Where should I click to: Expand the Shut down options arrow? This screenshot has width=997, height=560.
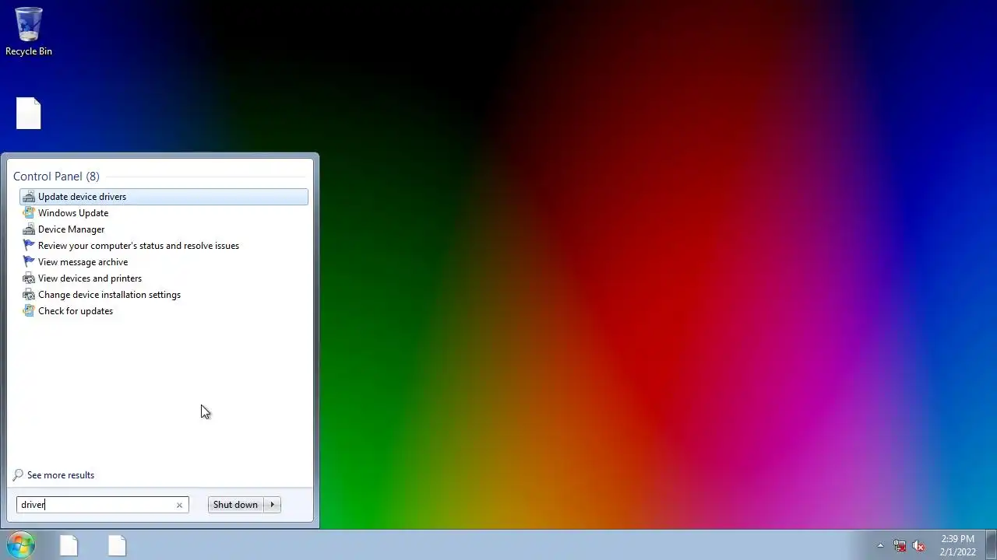tap(272, 505)
